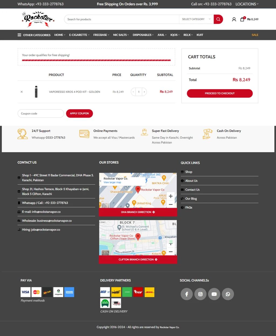The image size is (276, 336).
Task: Expand the Nic Salts menu
Action: coord(121,35)
